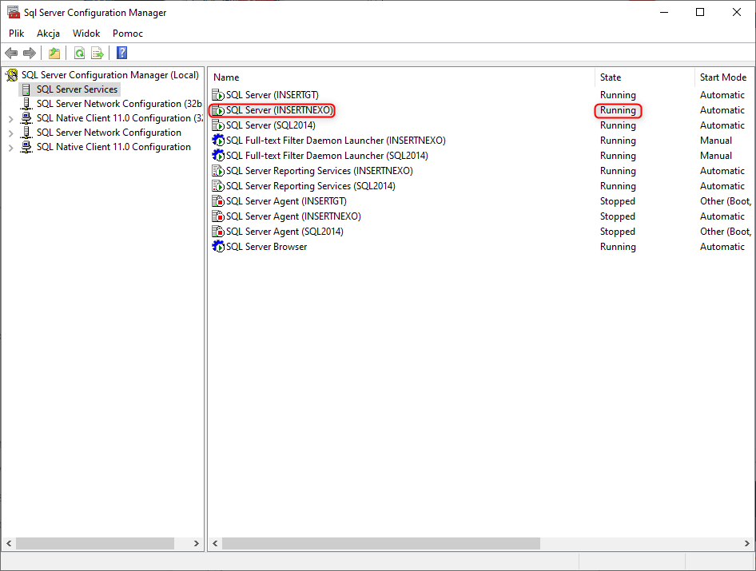The width and height of the screenshot is (756, 571).
Task: Maximize the Configuration Manager window
Action: [x=700, y=12]
